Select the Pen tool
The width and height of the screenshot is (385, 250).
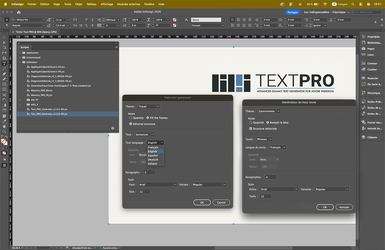(4, 74)
